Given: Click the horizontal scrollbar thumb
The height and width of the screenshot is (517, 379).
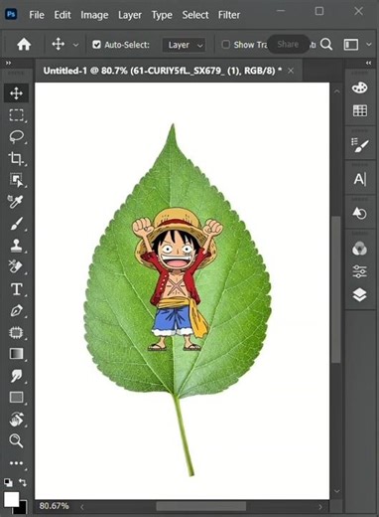Looking at the screenshot, I should click(201, 506).
